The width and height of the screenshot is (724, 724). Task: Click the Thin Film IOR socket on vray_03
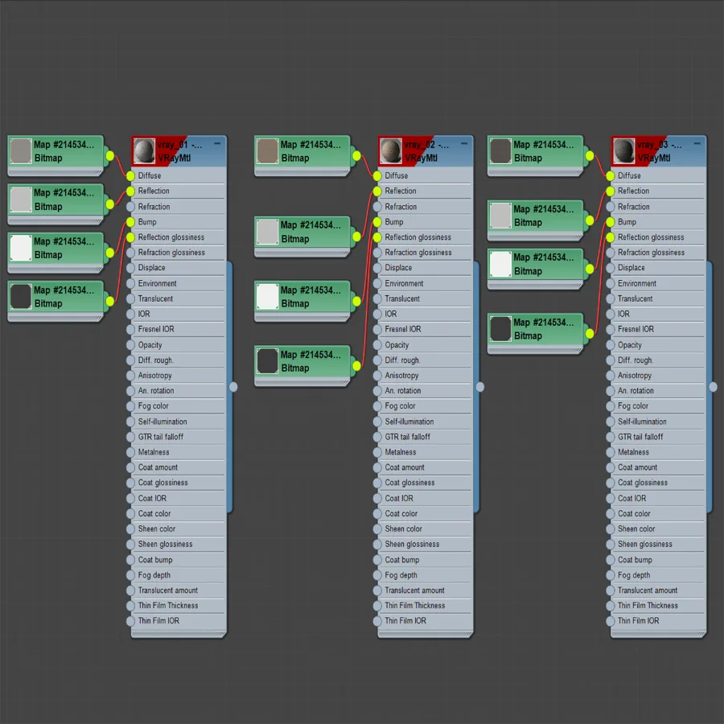(x=611, y=621)
